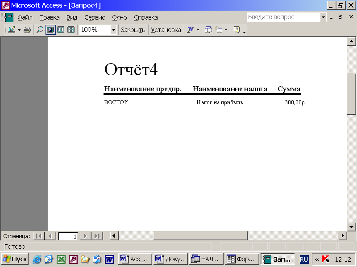Image resolution: width=357 pixels, height=267 pixels.
Task: Go to last page navigation button
Action: coord(97,236)
